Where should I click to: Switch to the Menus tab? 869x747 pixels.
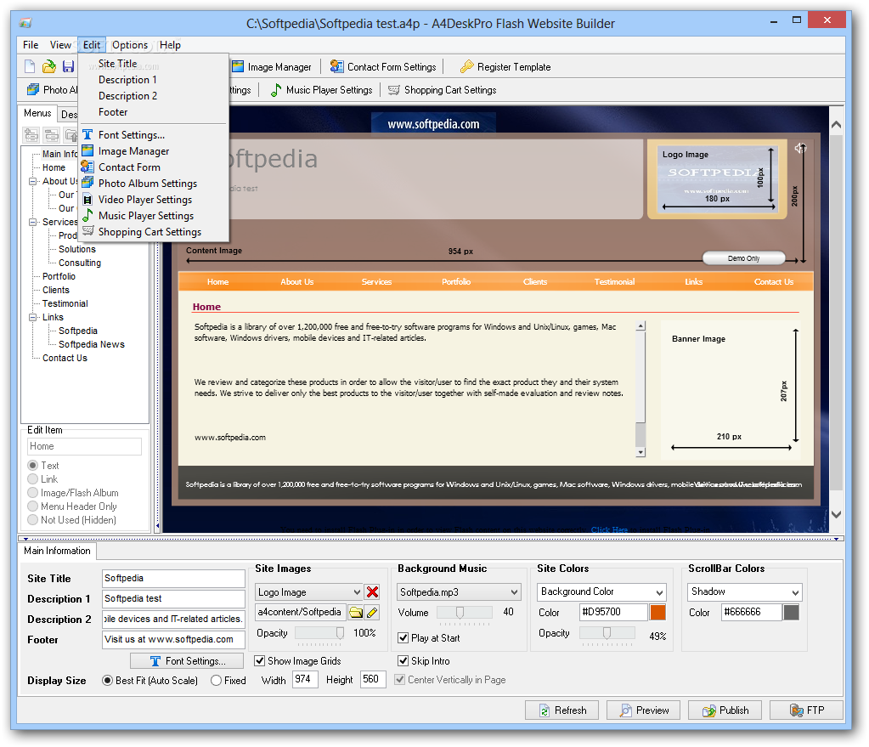tap(37, 113)
